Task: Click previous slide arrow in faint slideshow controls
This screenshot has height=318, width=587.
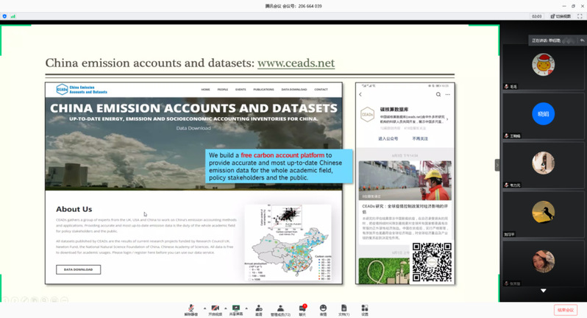Action: 6,300
